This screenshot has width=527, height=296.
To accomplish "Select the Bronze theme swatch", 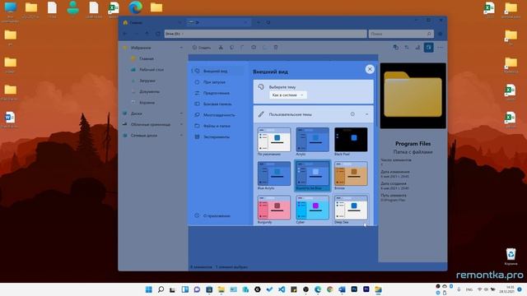I will tap(351, 173).
